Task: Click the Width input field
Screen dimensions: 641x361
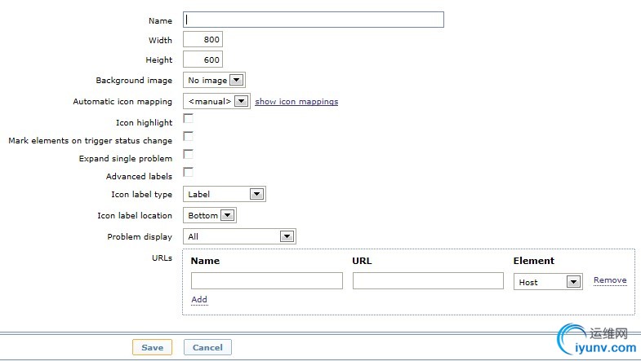Action: point(203,40)
